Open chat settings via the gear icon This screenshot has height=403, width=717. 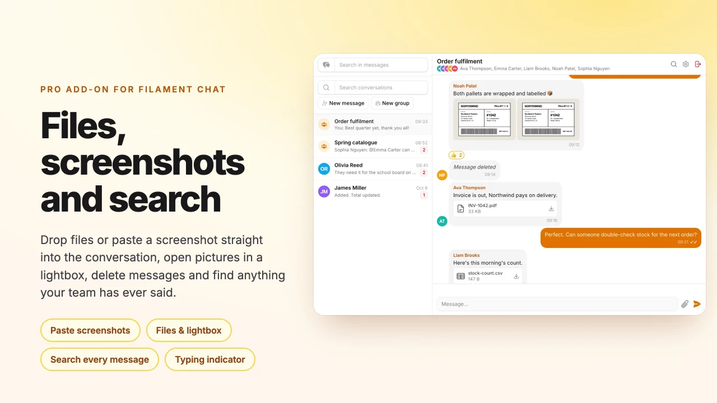point(686,64)
